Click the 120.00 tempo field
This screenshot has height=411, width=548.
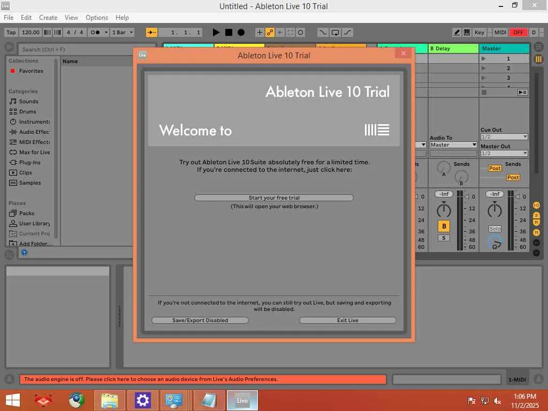coord(31,33)
